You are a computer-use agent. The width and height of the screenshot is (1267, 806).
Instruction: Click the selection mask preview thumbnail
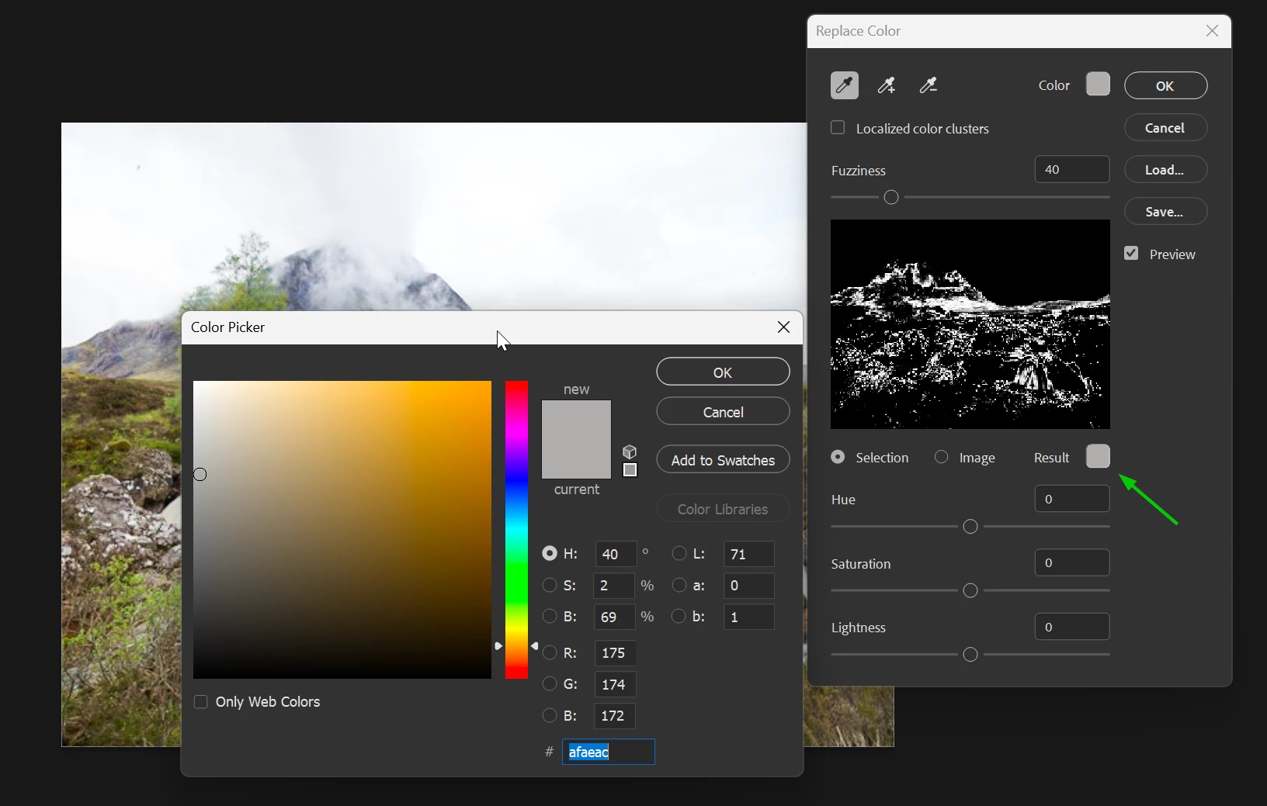point(970,324)
